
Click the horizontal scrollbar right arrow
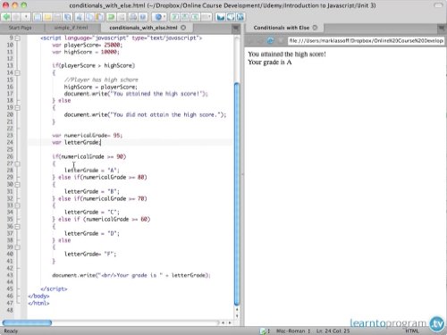tap(230, 322)
